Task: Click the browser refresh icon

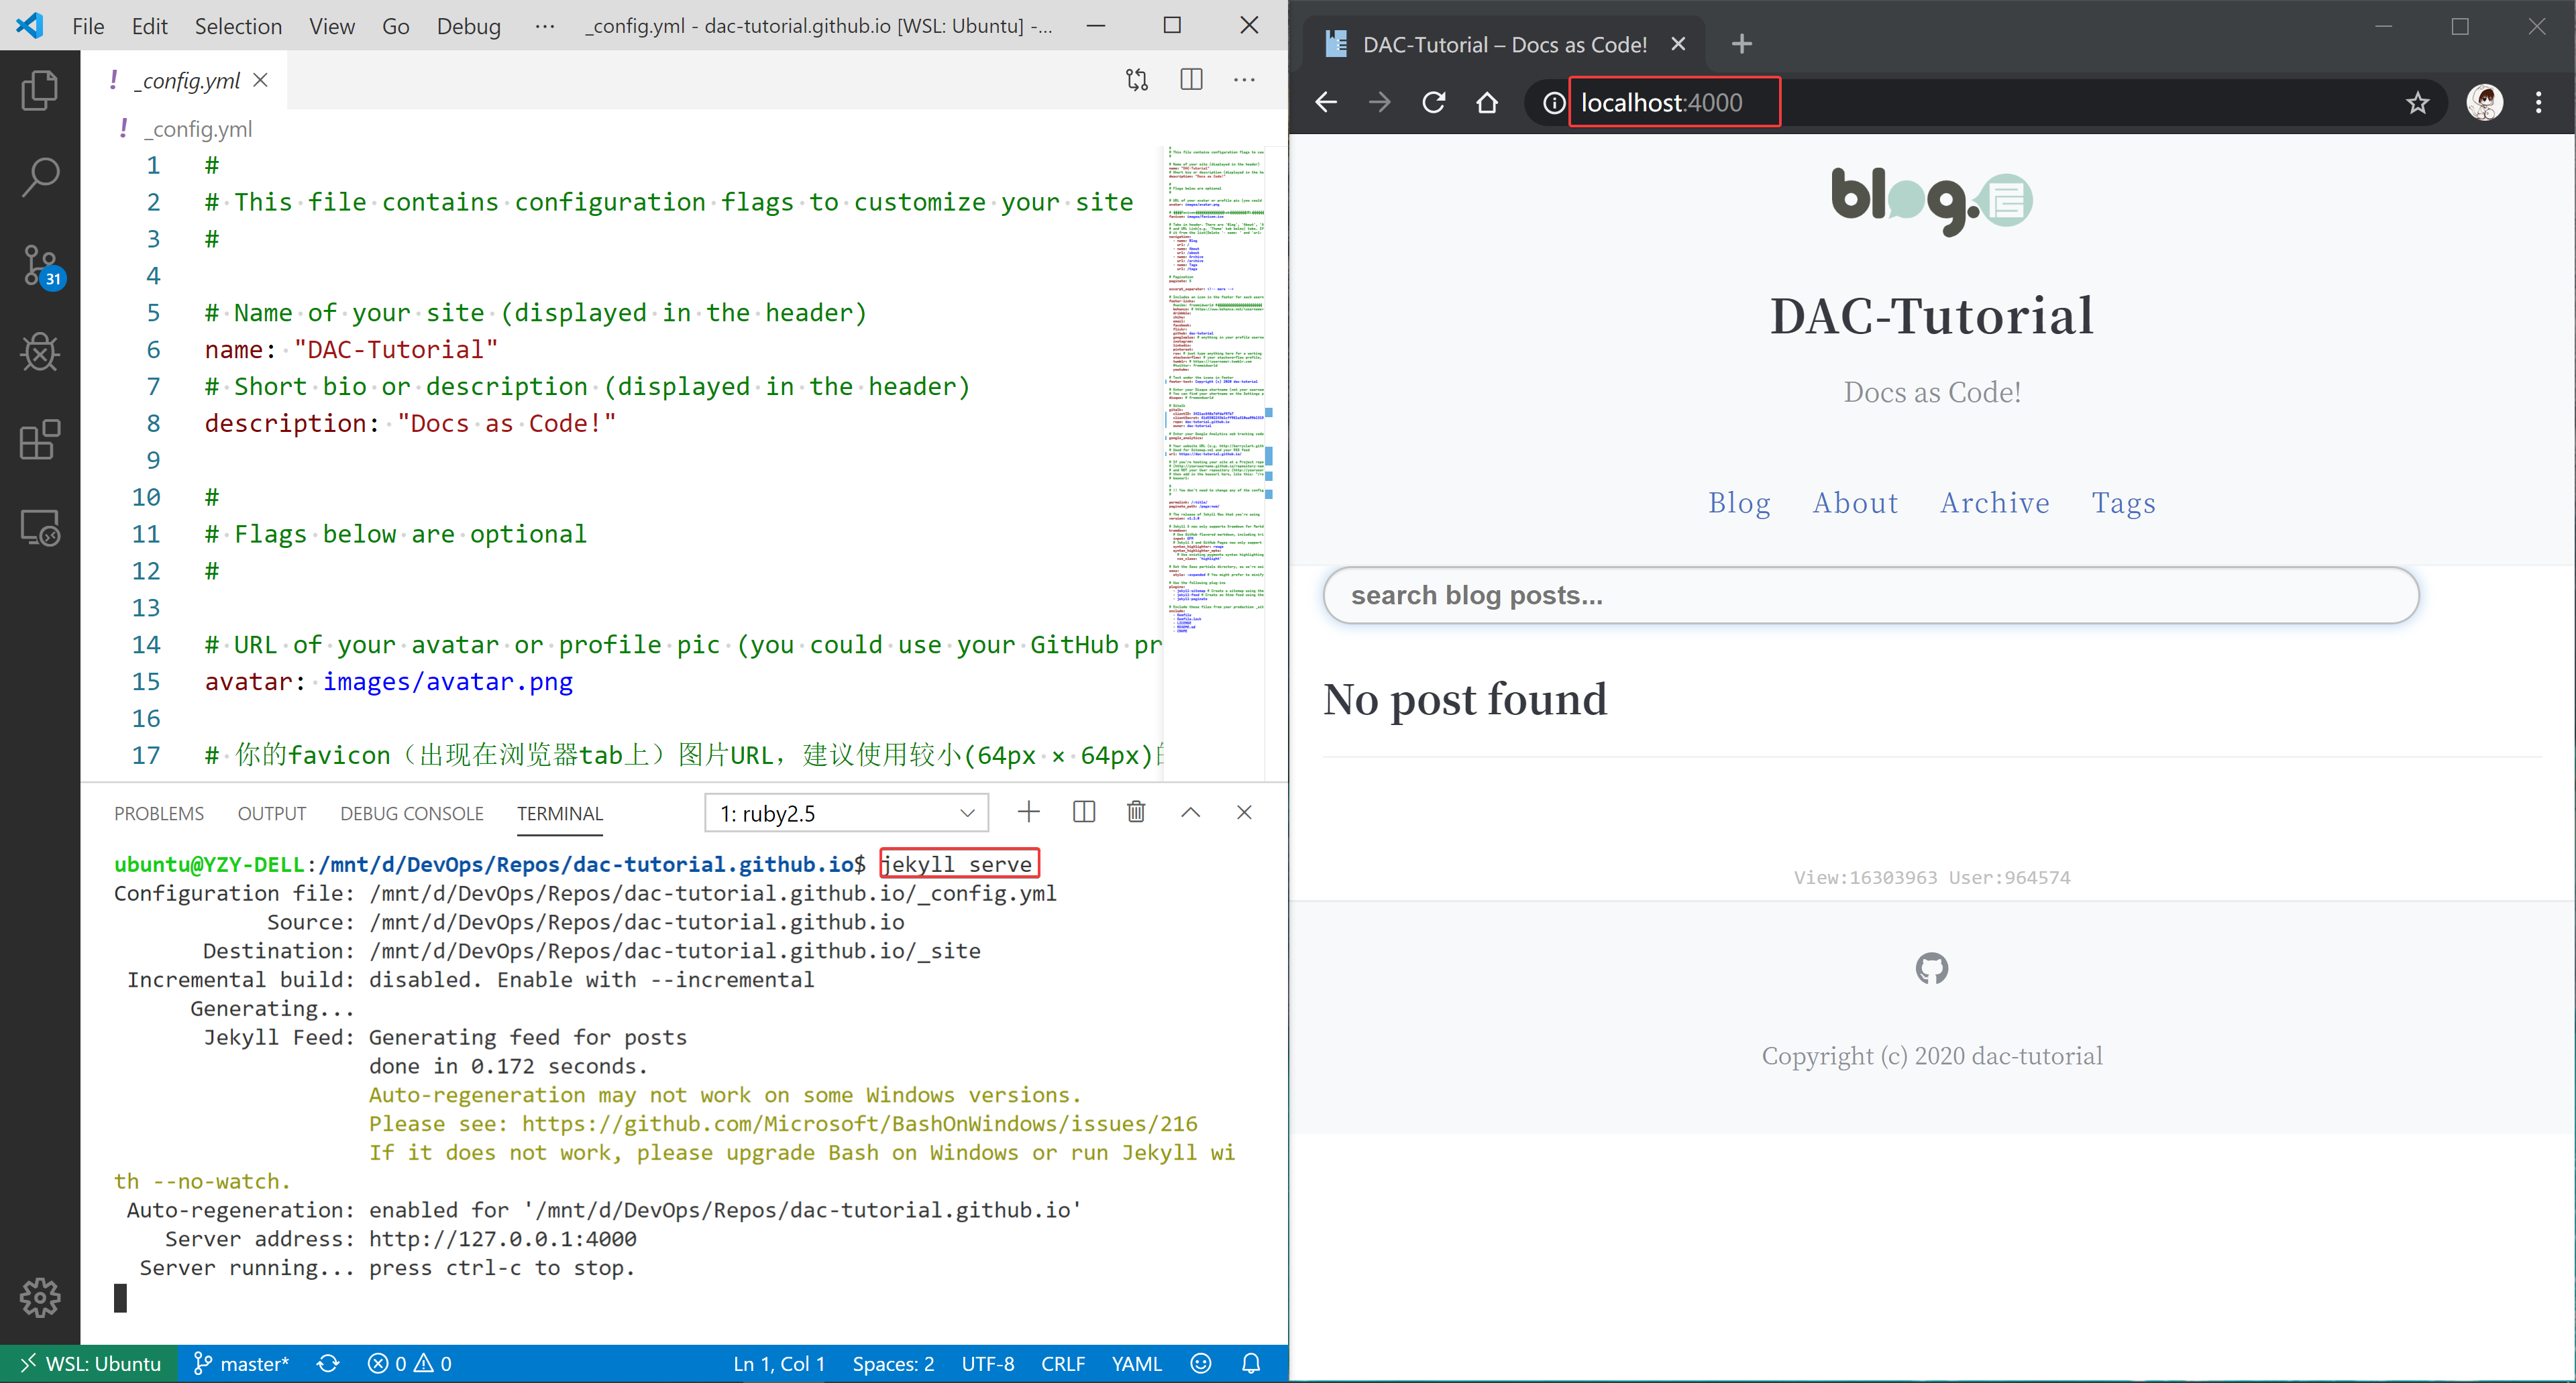Action: click(x=1436, y=102)
